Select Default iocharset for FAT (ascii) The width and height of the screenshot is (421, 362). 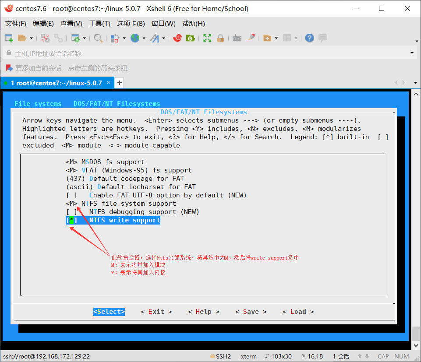pos(131,187)
